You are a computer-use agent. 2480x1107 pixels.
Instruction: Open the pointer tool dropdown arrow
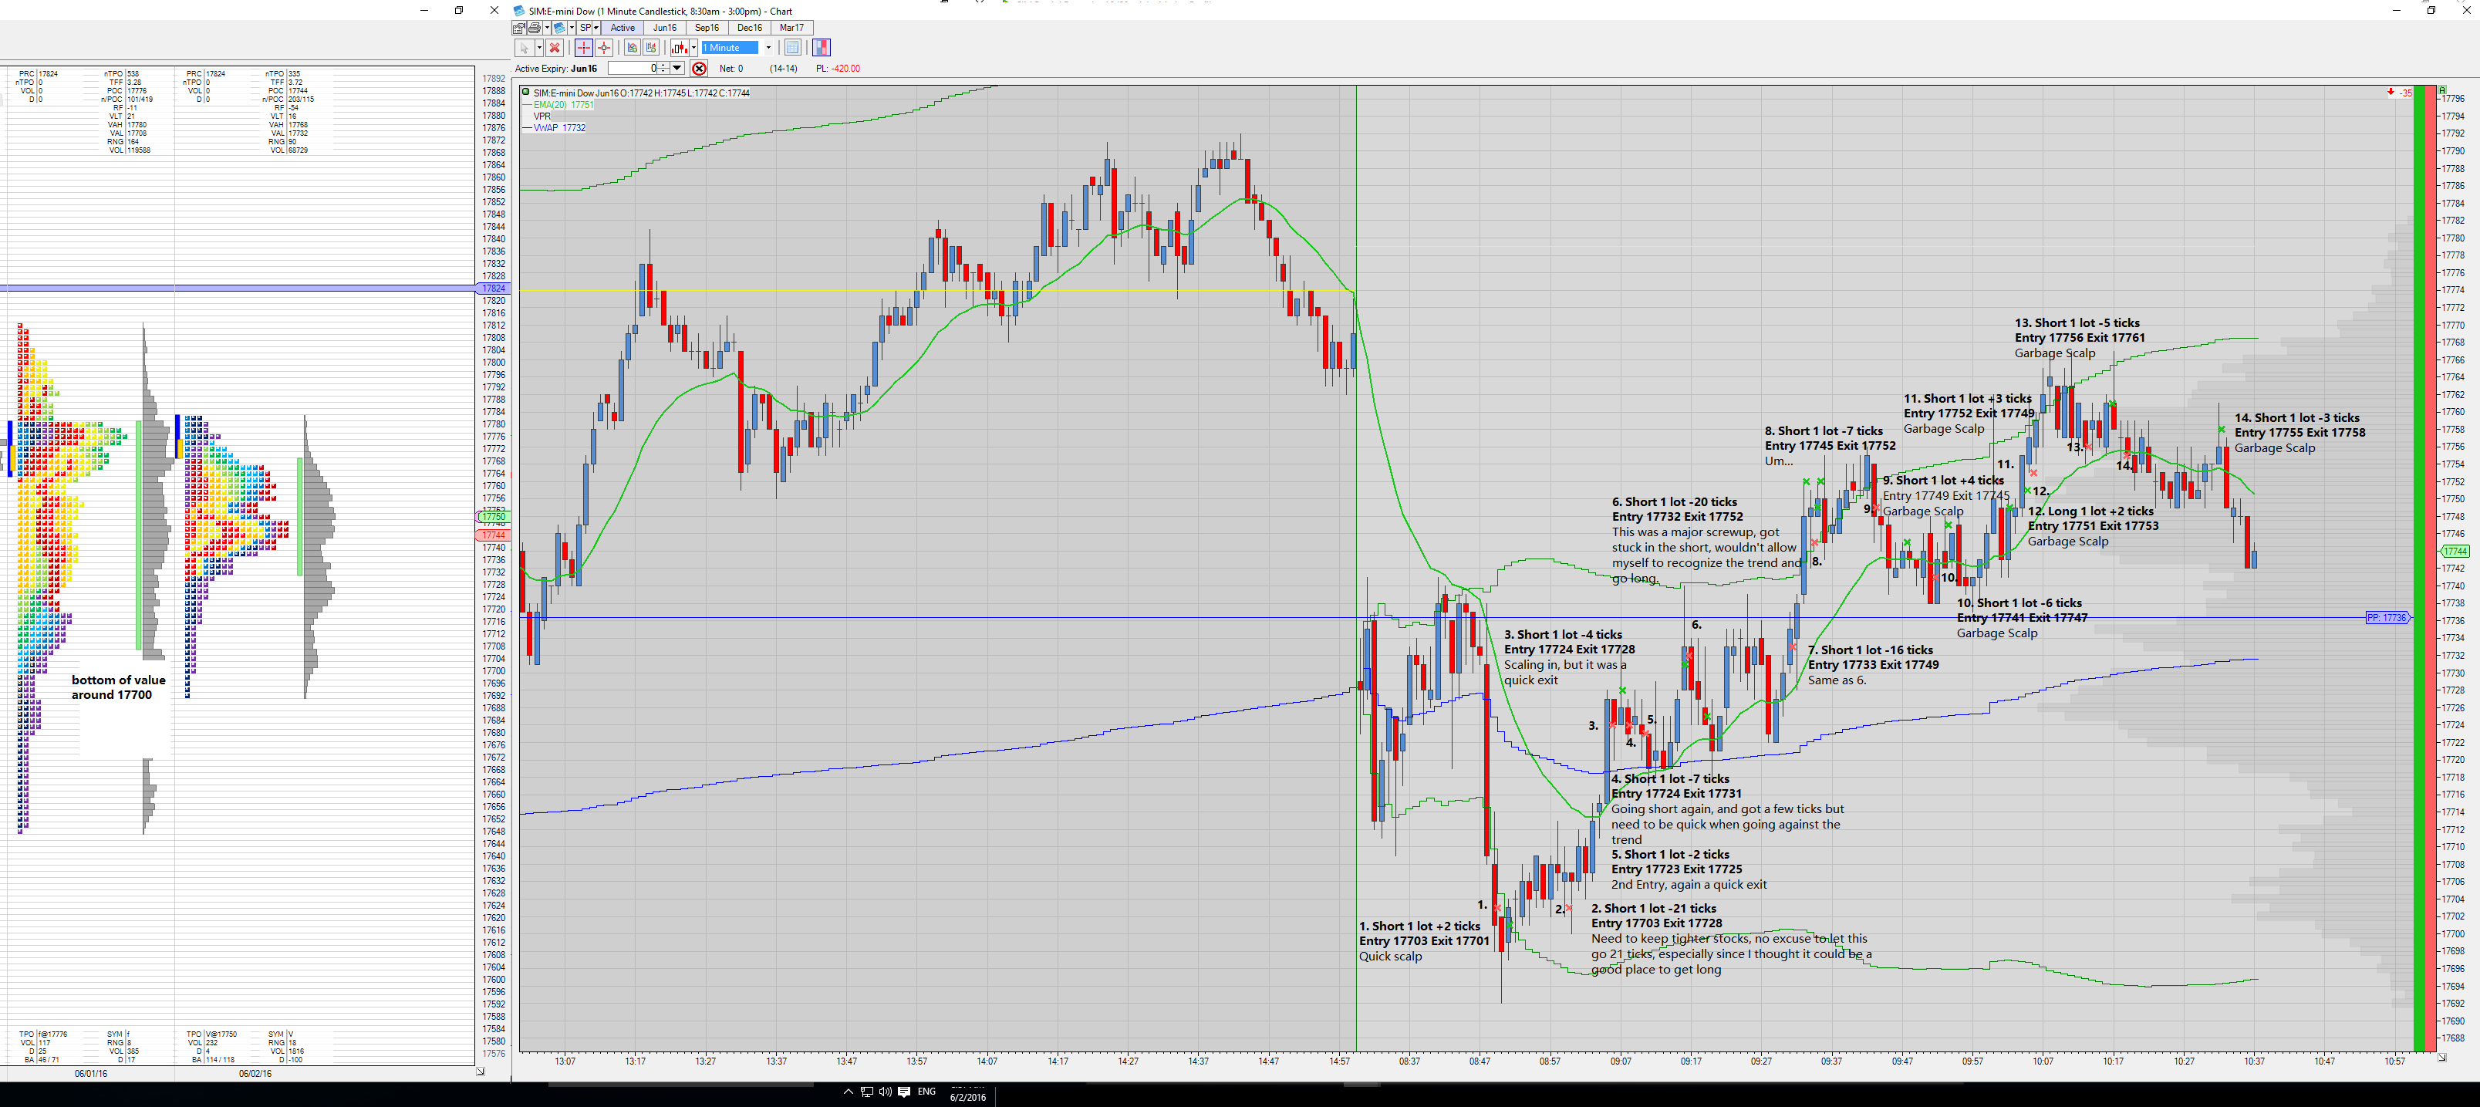point(539,48)
